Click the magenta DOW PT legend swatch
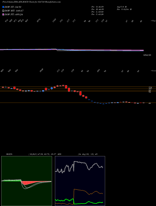The width and height of the screenshot is (156, 206). point(3,14)
